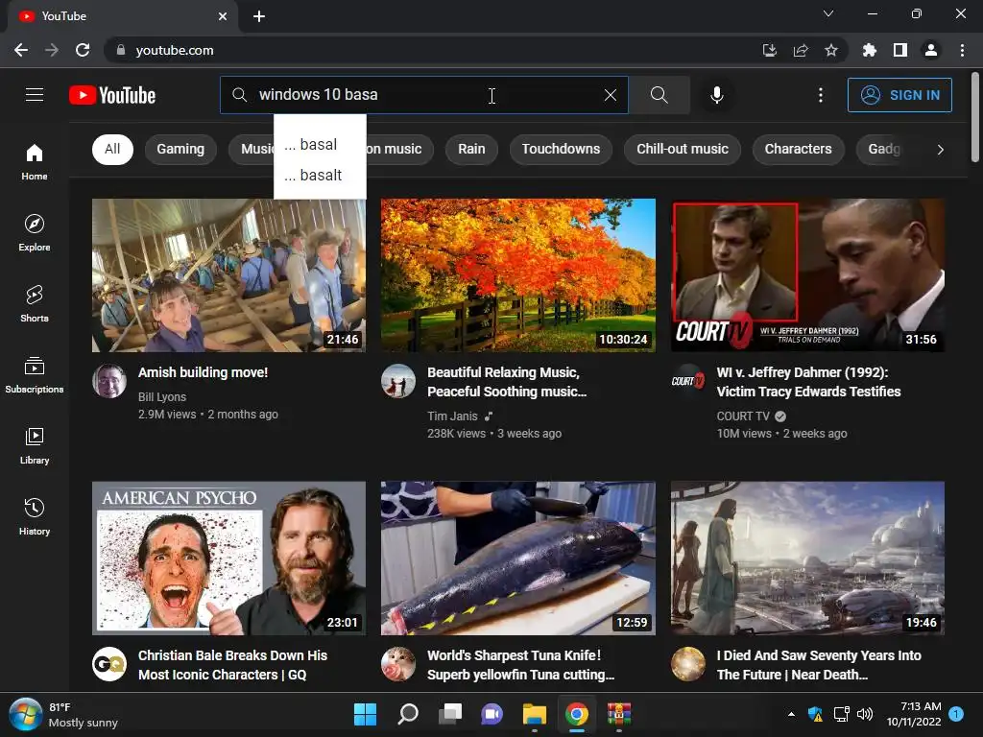Click Tim Janis channel avatar

tap(398, 381)
